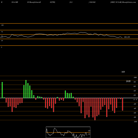Click the 40 label on MR axis
Viewport: 138px width, 138px height.
pyautogui.click(x=135, y=91)
